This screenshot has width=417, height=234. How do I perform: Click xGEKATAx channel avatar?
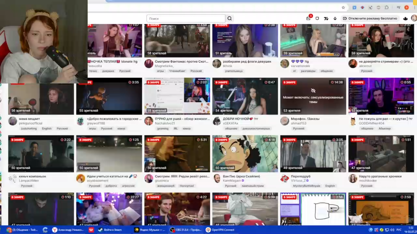point(217,121)
